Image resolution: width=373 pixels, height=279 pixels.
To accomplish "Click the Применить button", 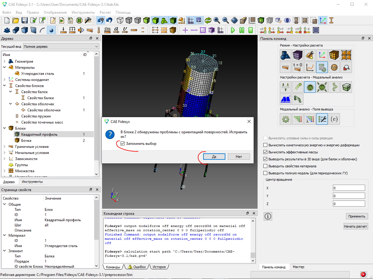I will coord(357,216).
